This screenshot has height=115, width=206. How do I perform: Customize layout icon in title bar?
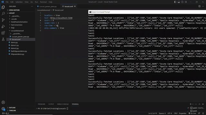(x=186, y=2)
